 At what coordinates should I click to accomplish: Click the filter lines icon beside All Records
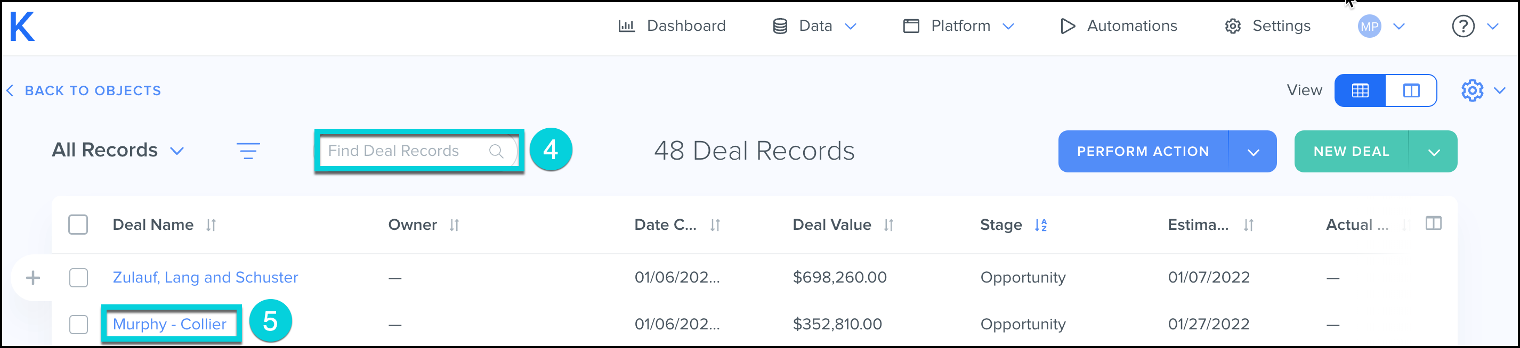tap(248, 151)
